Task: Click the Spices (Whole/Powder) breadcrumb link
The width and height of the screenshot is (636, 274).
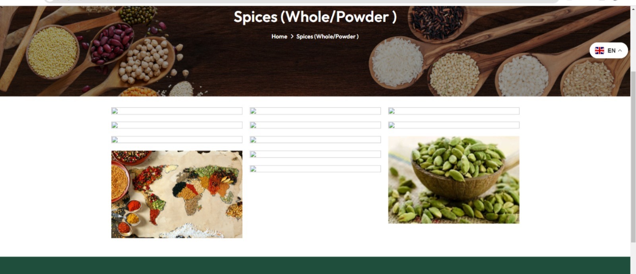Action: pos(328,37)
